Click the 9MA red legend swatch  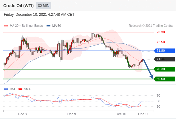tap(20, 89)
